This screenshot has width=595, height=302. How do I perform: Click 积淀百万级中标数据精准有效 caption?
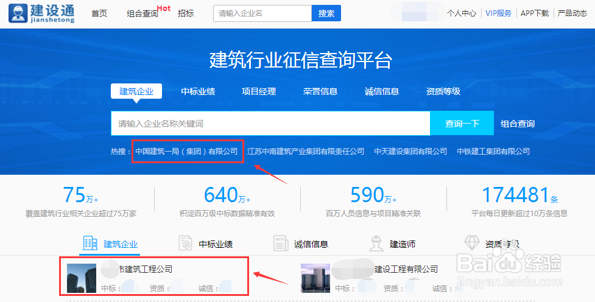[227, 214]
